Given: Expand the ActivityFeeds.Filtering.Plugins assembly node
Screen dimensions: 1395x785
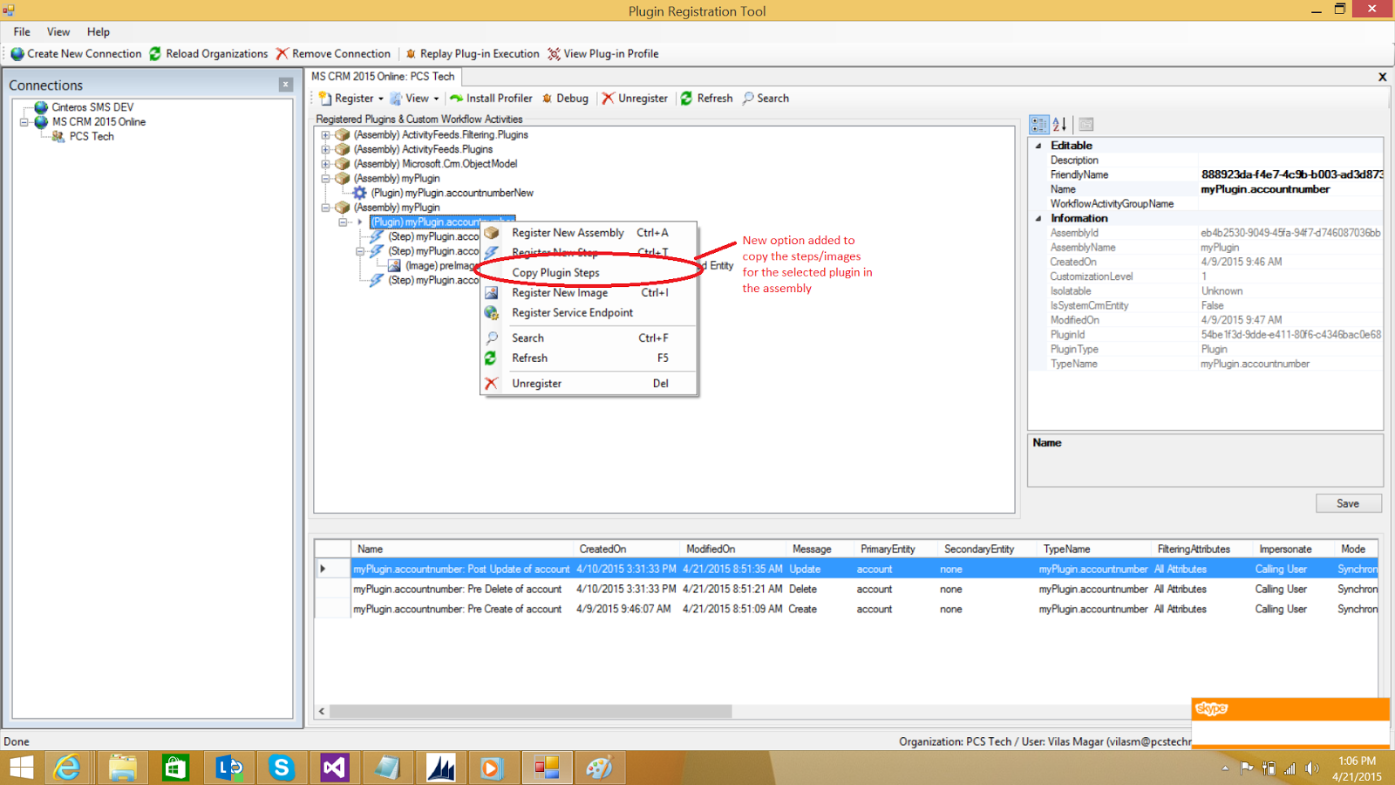Looking at the screenshot, I should click(x=325, y=134).
